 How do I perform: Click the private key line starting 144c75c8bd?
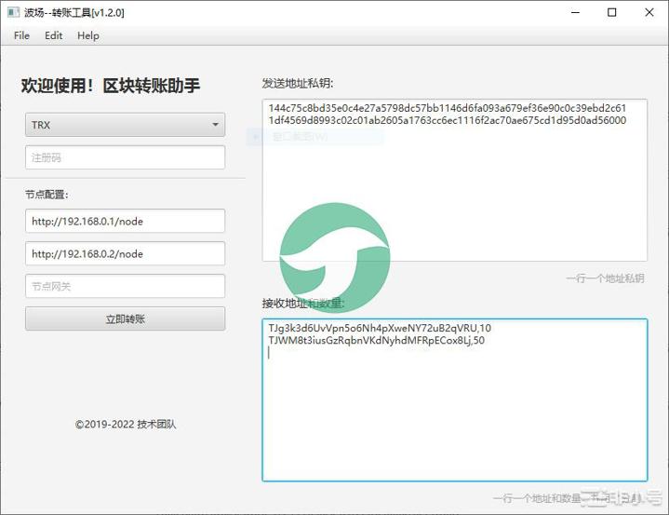(448, 108)
